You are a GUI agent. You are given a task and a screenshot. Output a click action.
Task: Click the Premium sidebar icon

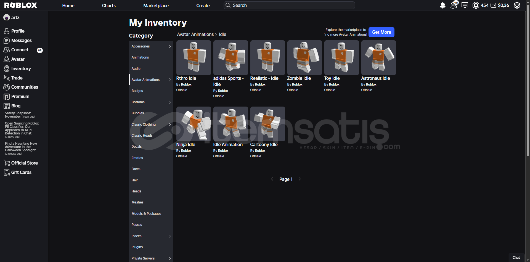tap(7, 96)
